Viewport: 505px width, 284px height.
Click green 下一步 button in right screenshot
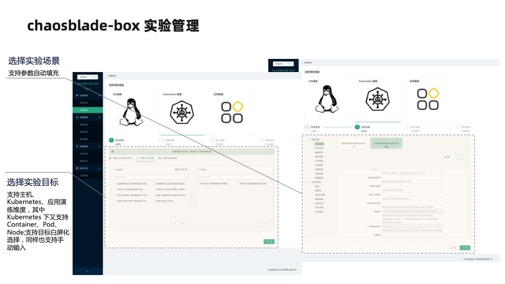pos(464,248)
